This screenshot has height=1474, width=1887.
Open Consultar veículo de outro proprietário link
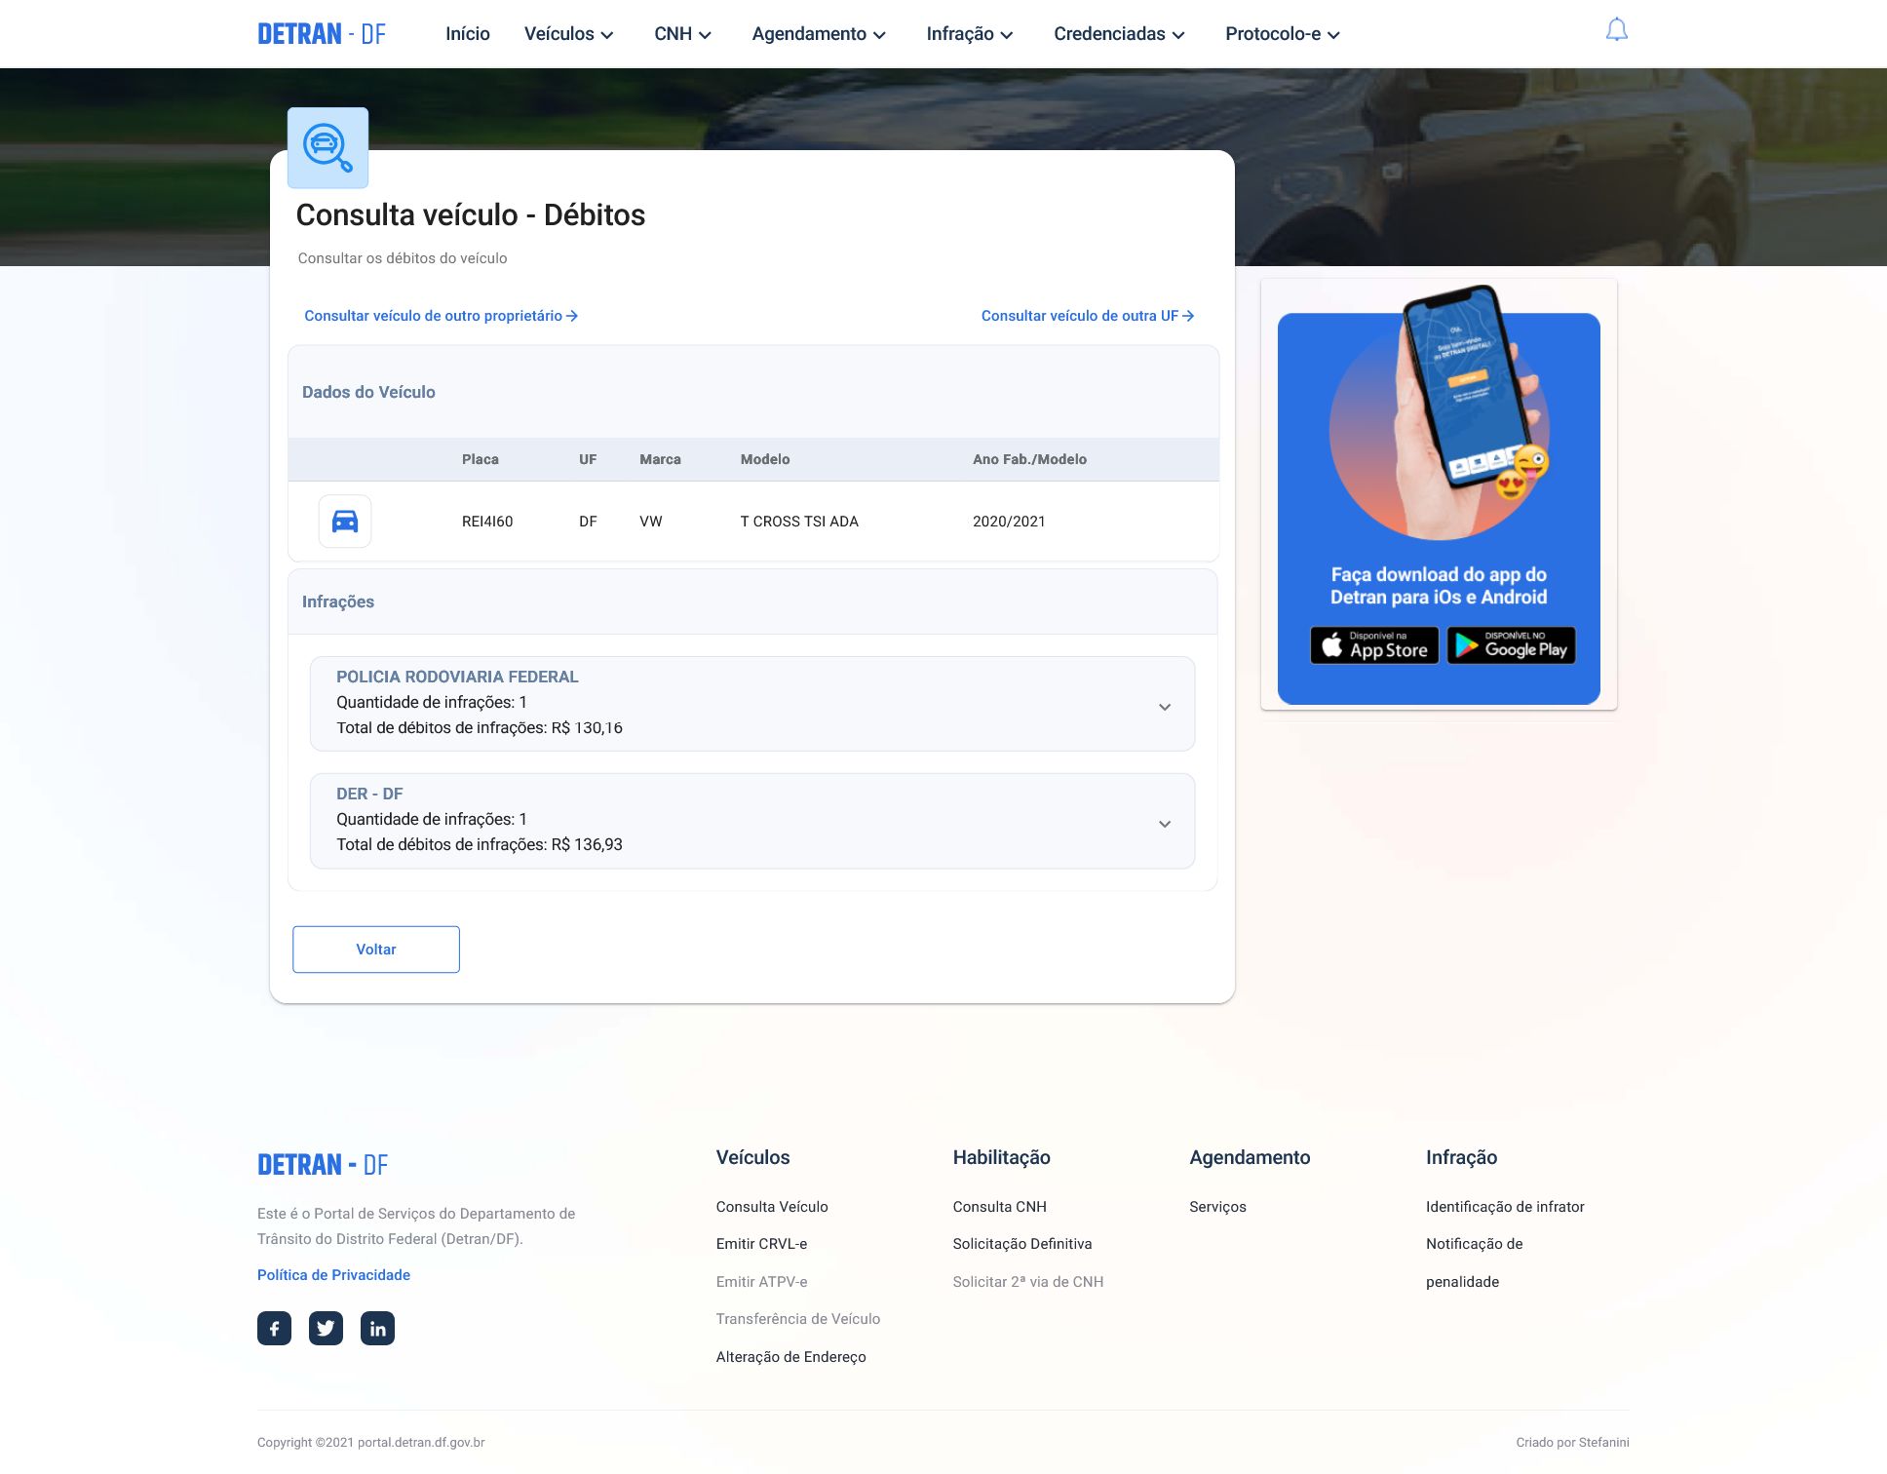pyautogui.click(x=441, y=316)
